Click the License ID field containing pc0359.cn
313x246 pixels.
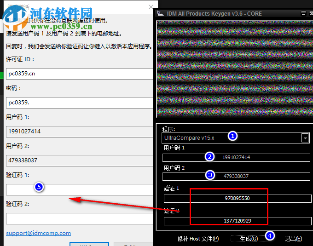point(80,74)
